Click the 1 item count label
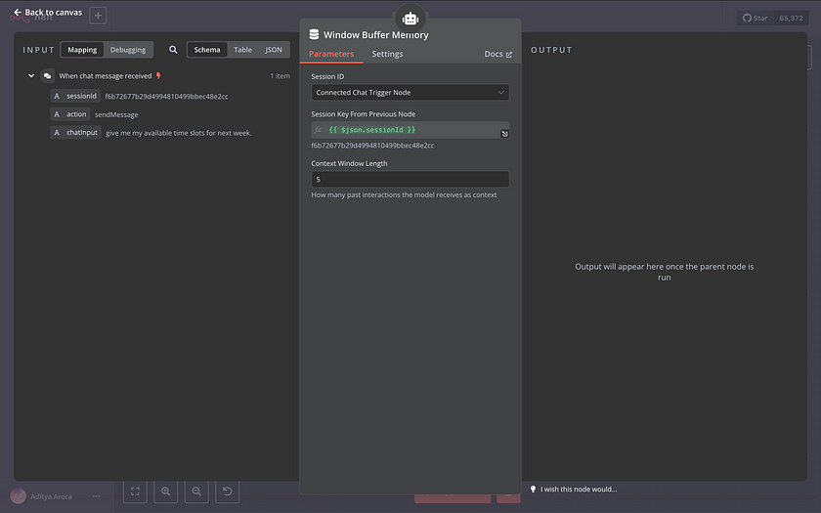 point(281,76)
